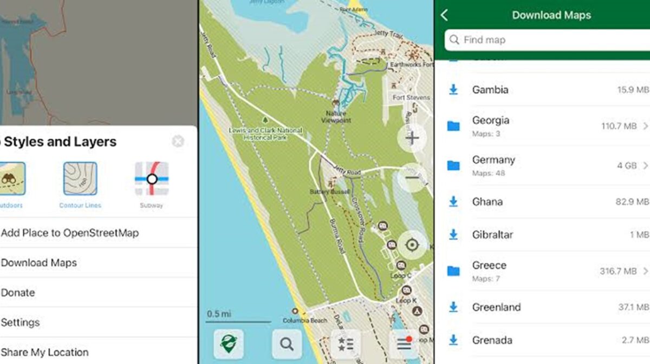650x364 pixels.
Task: Expand Georgia with the chevron
Action: pos(645,126)
